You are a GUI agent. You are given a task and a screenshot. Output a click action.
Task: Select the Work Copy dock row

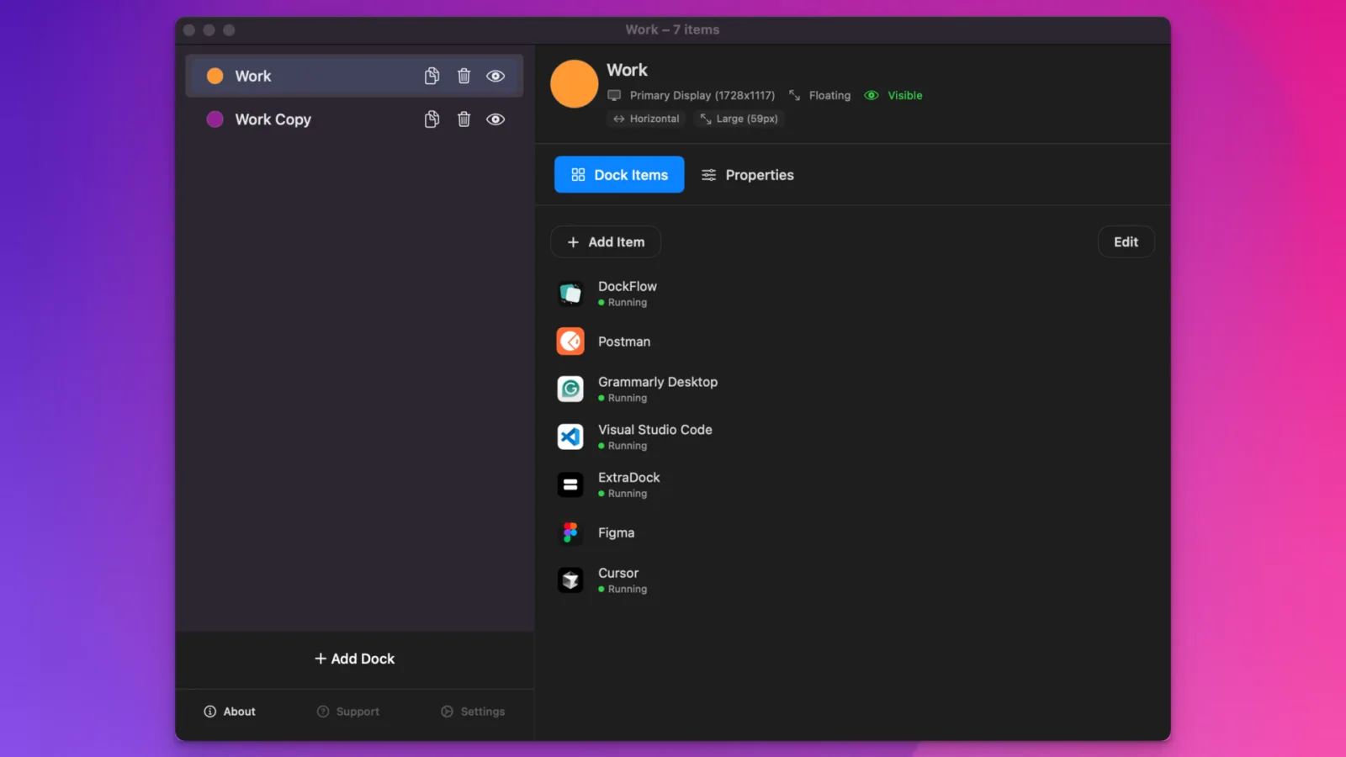354,119
